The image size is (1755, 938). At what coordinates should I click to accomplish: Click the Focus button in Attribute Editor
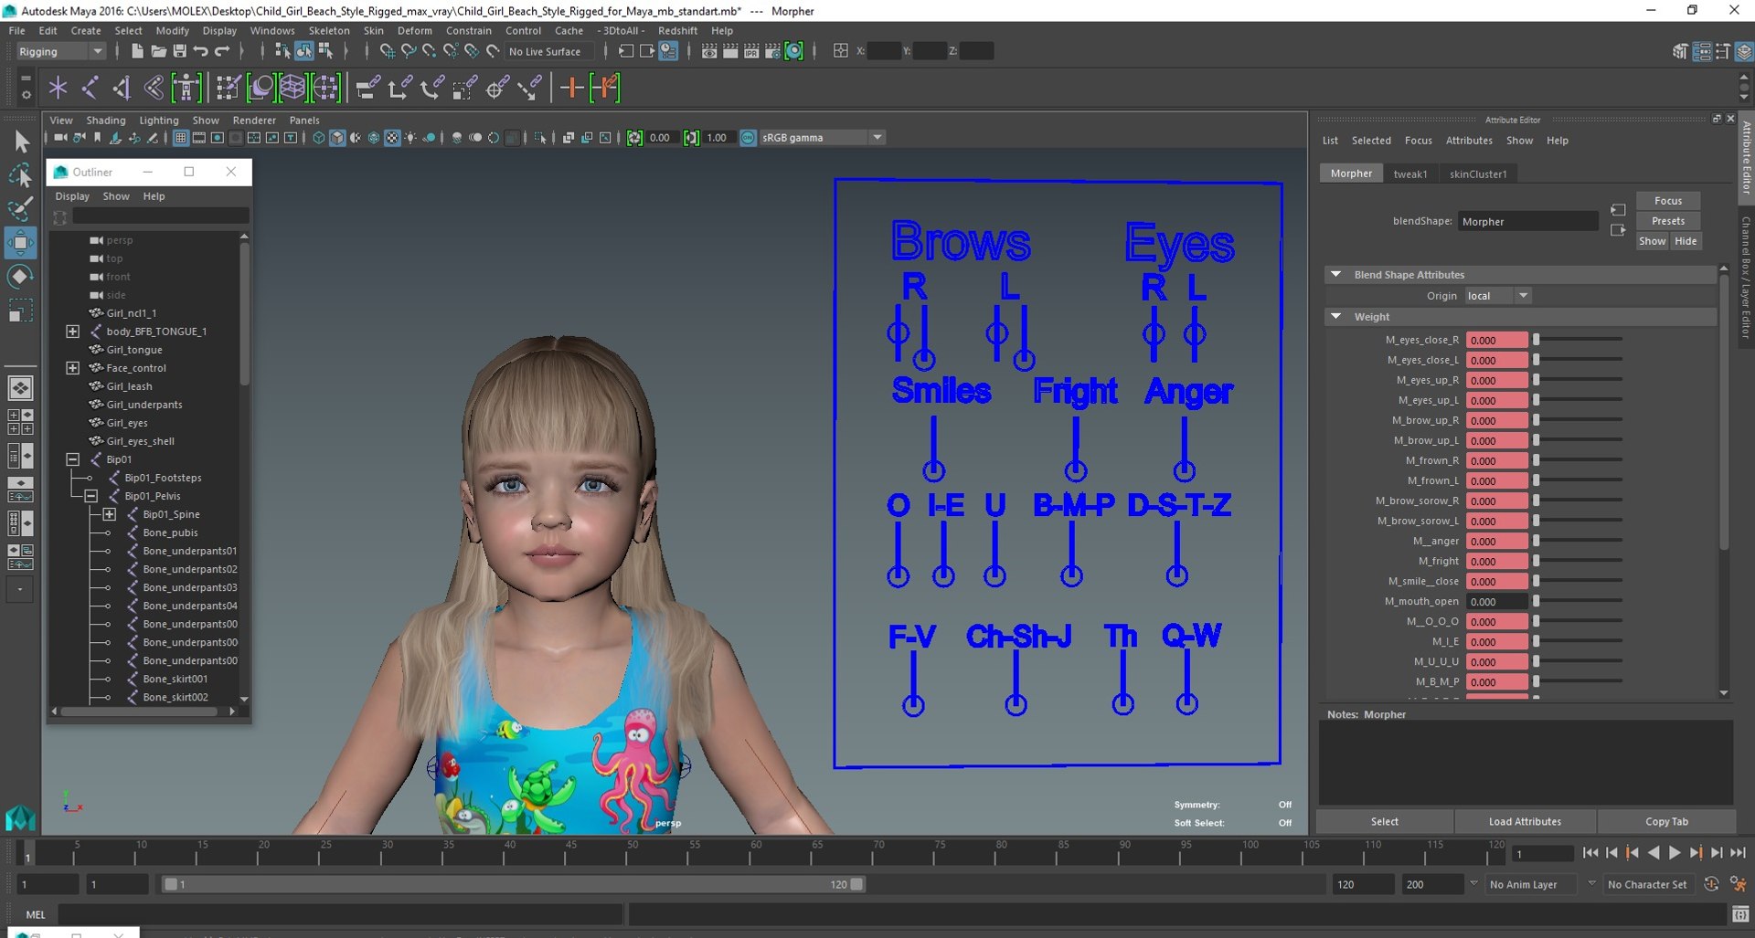pos(1667,201)
